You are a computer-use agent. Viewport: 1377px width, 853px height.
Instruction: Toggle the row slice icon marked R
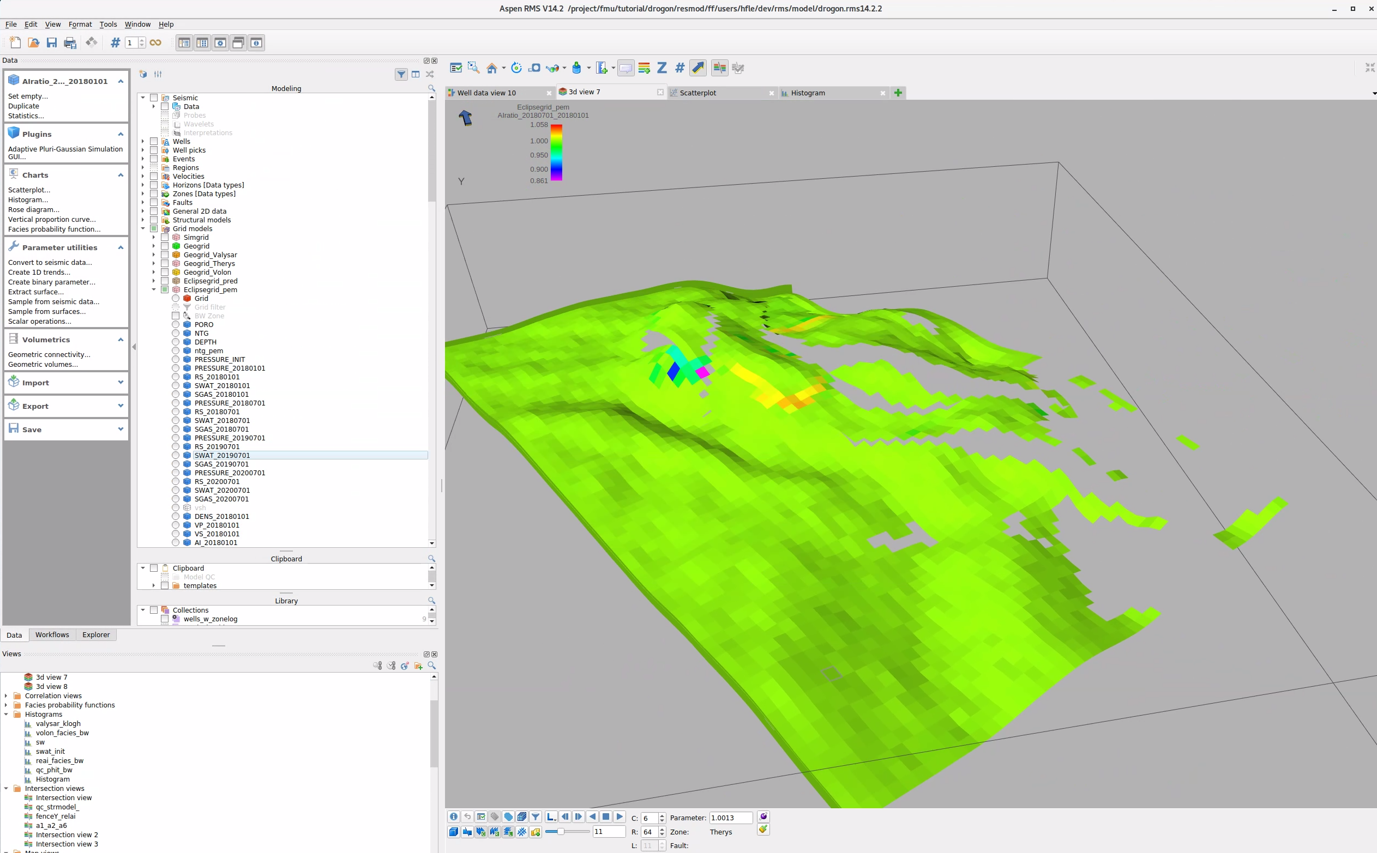[x=495, y=832]
